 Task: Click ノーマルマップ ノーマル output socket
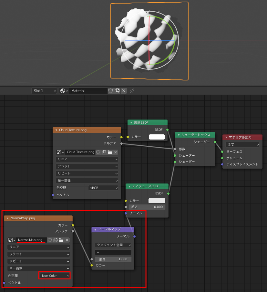coord(134,236)
